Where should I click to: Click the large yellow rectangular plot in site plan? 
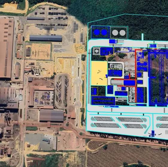[99, 73]
